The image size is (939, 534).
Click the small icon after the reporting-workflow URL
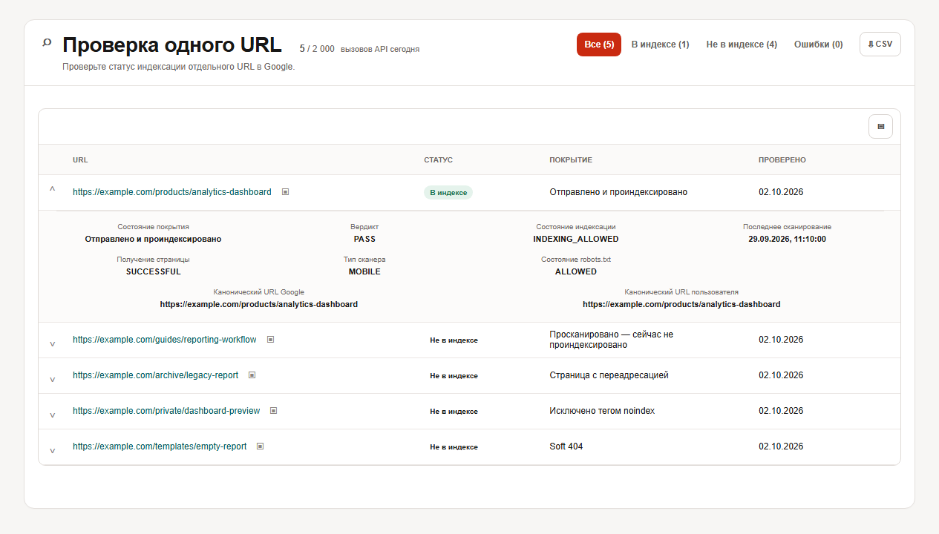pyautogui.click(x=270, y=339)
